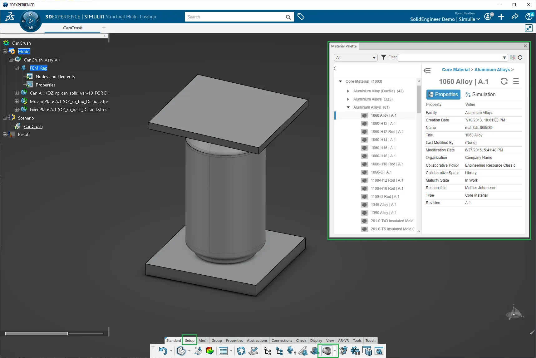Click the window with cubes icon
The width and height of the screenshot is (536, 358).
[367, 351]
